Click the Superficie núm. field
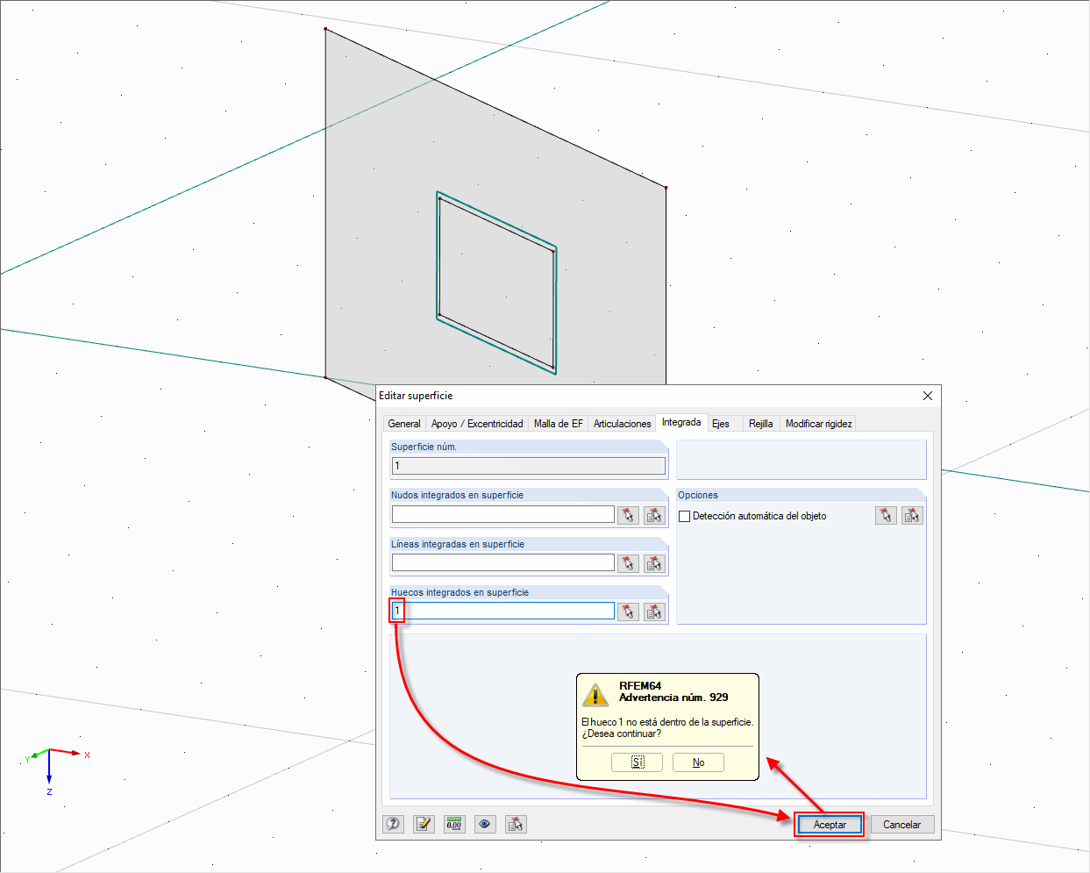The image size is (1090, 873). tap(529, 466)
